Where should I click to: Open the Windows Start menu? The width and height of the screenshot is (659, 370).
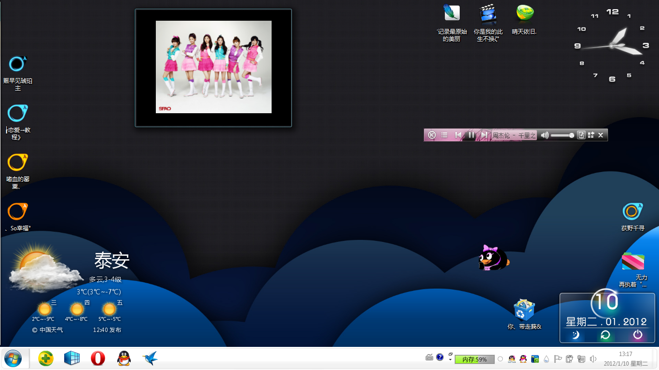click(13, 358)
